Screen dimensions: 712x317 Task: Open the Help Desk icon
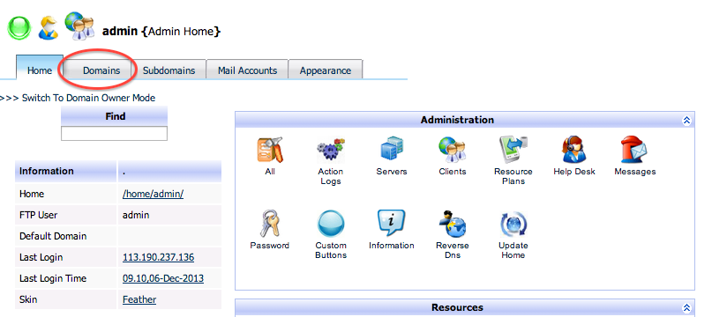[574, 150]
